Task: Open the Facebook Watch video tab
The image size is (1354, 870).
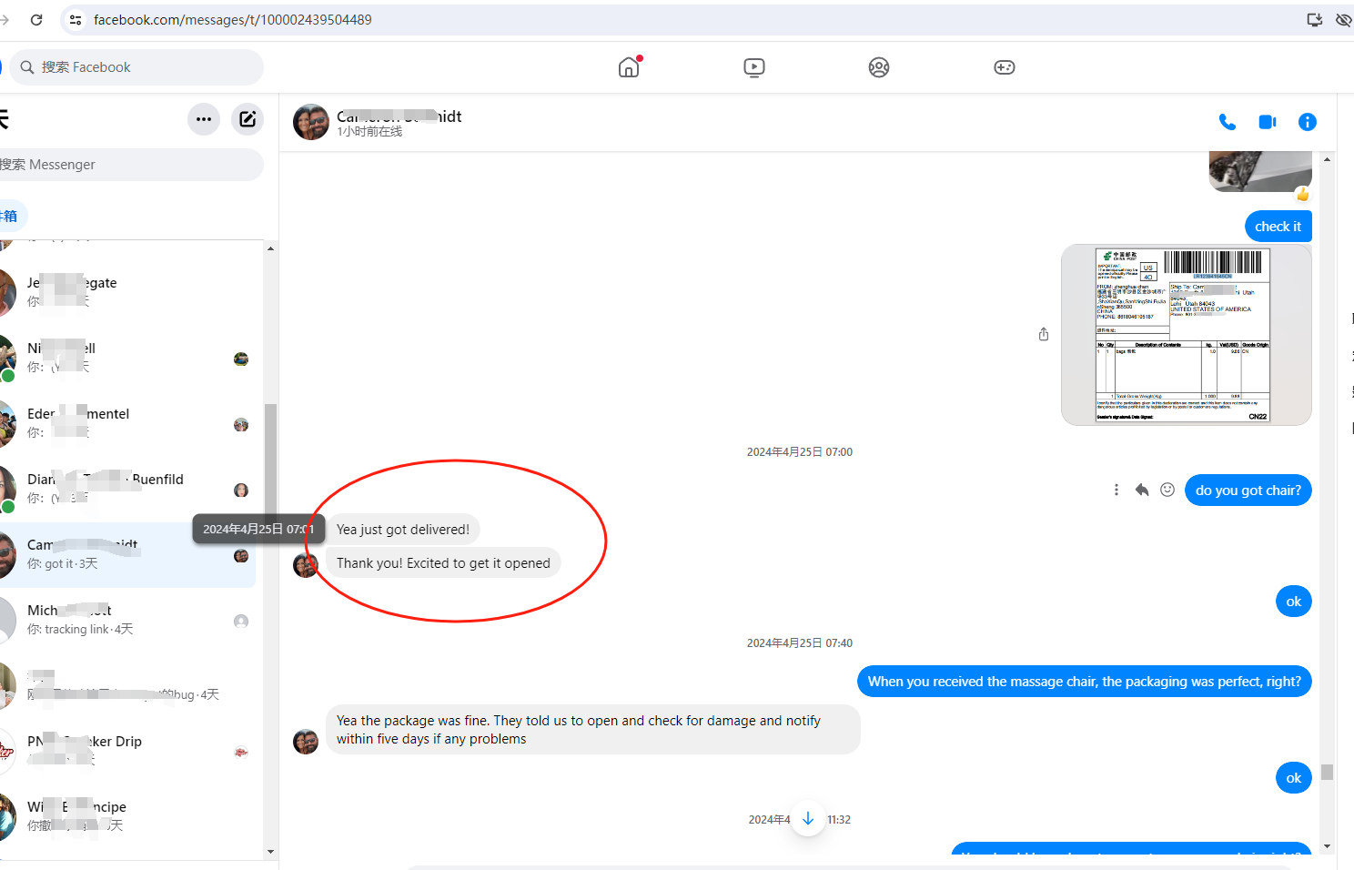Action: pyautogui.click(x=753, y=67)
